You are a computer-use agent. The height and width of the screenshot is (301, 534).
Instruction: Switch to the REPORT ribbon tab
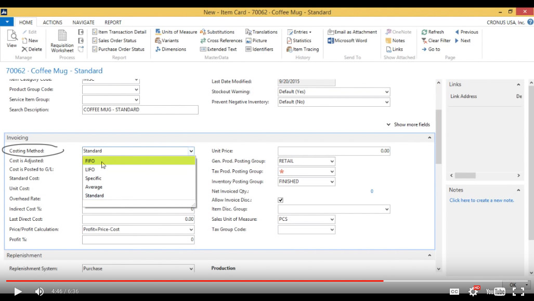[x=113, y=22]
